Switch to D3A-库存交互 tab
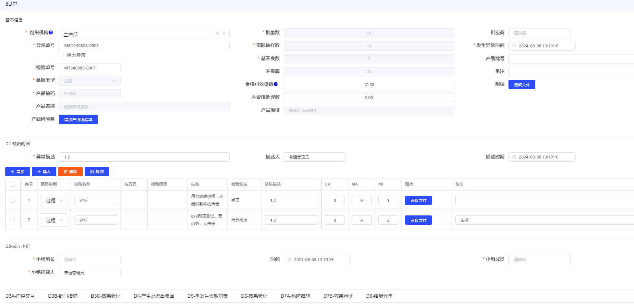 (20, 296)
